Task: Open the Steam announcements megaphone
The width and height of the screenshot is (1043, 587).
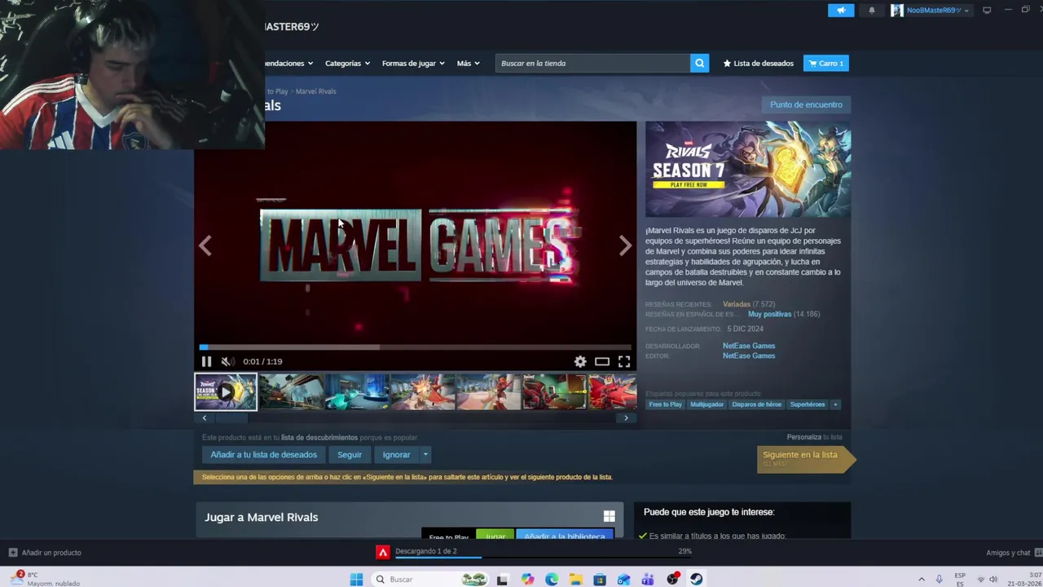Action: coord(841,11)
